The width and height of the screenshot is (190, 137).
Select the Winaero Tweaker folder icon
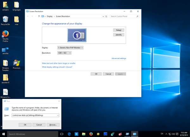pyautogui.click(x=5, y=65)
